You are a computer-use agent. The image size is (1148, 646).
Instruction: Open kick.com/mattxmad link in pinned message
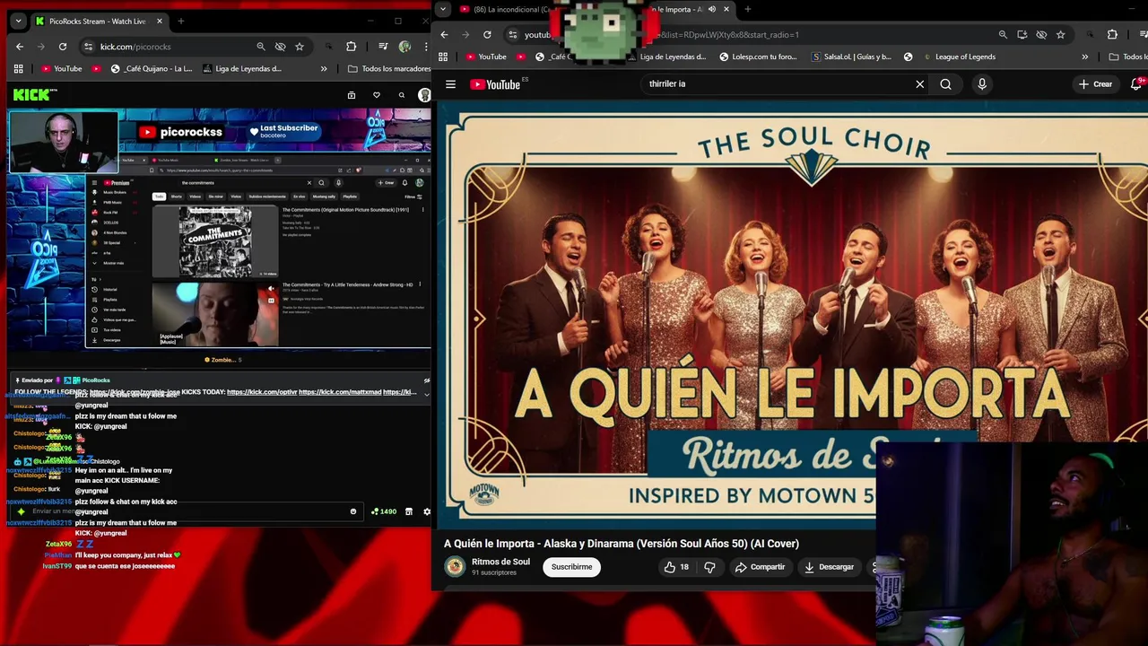339,392
